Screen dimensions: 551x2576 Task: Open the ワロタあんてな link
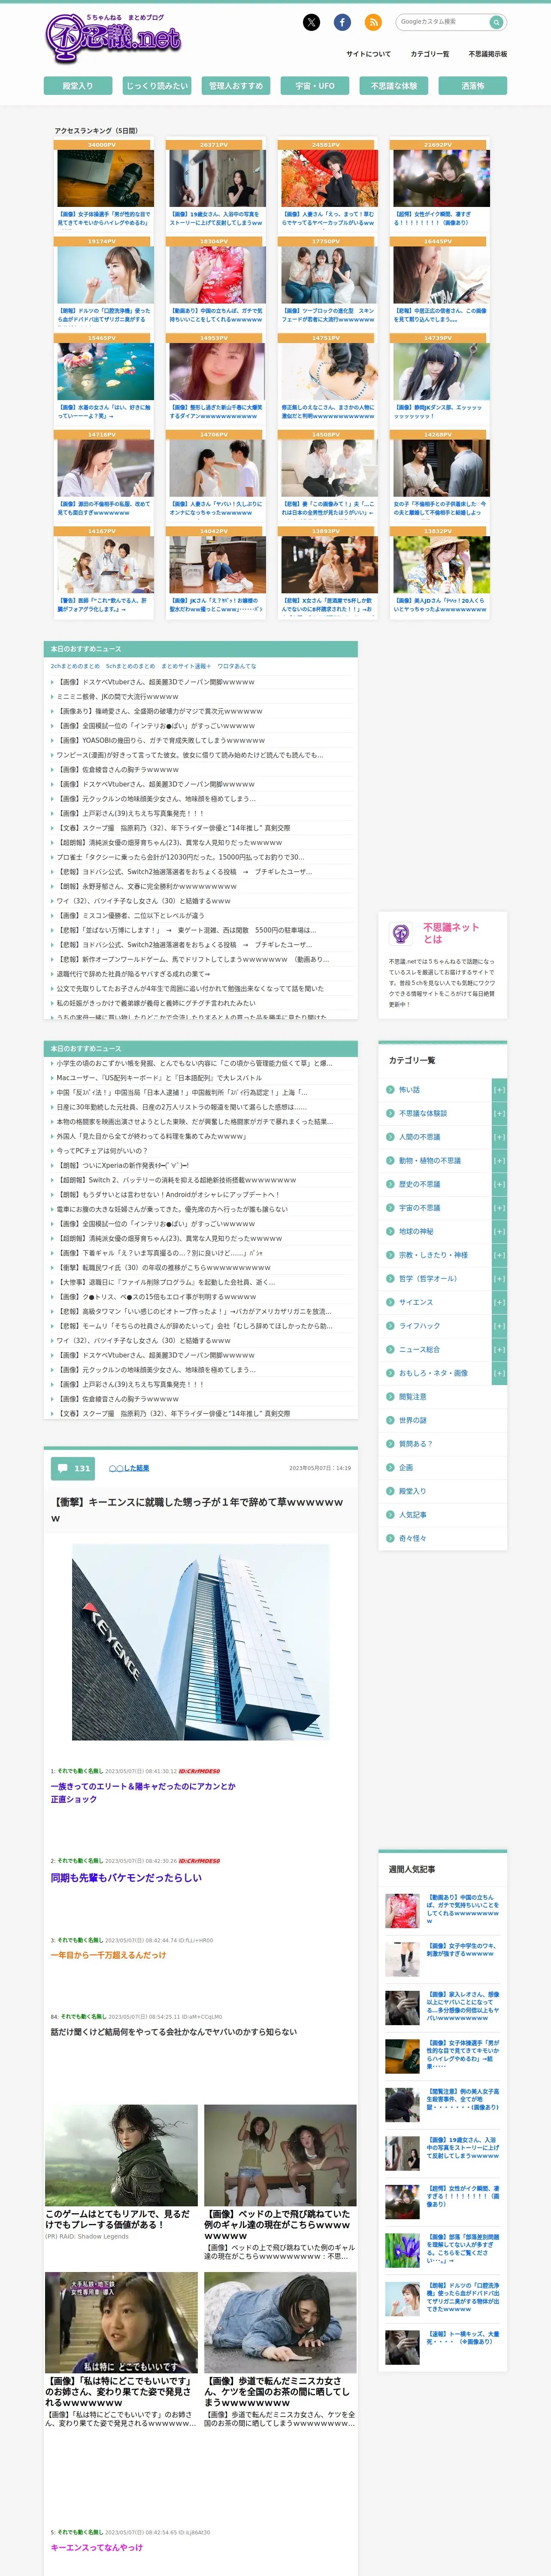[x=237, y=666]
